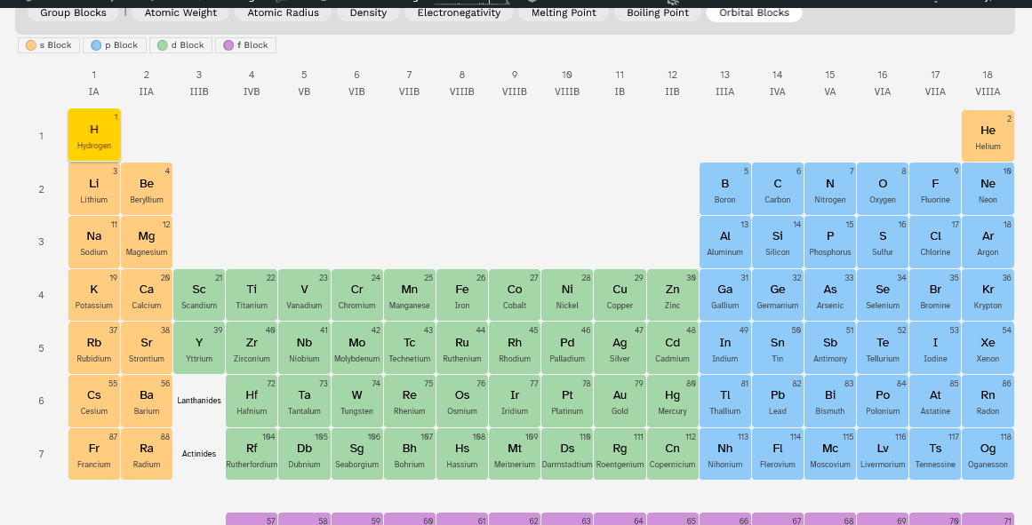Click element 57 in the bottom row

click(252, 520)
